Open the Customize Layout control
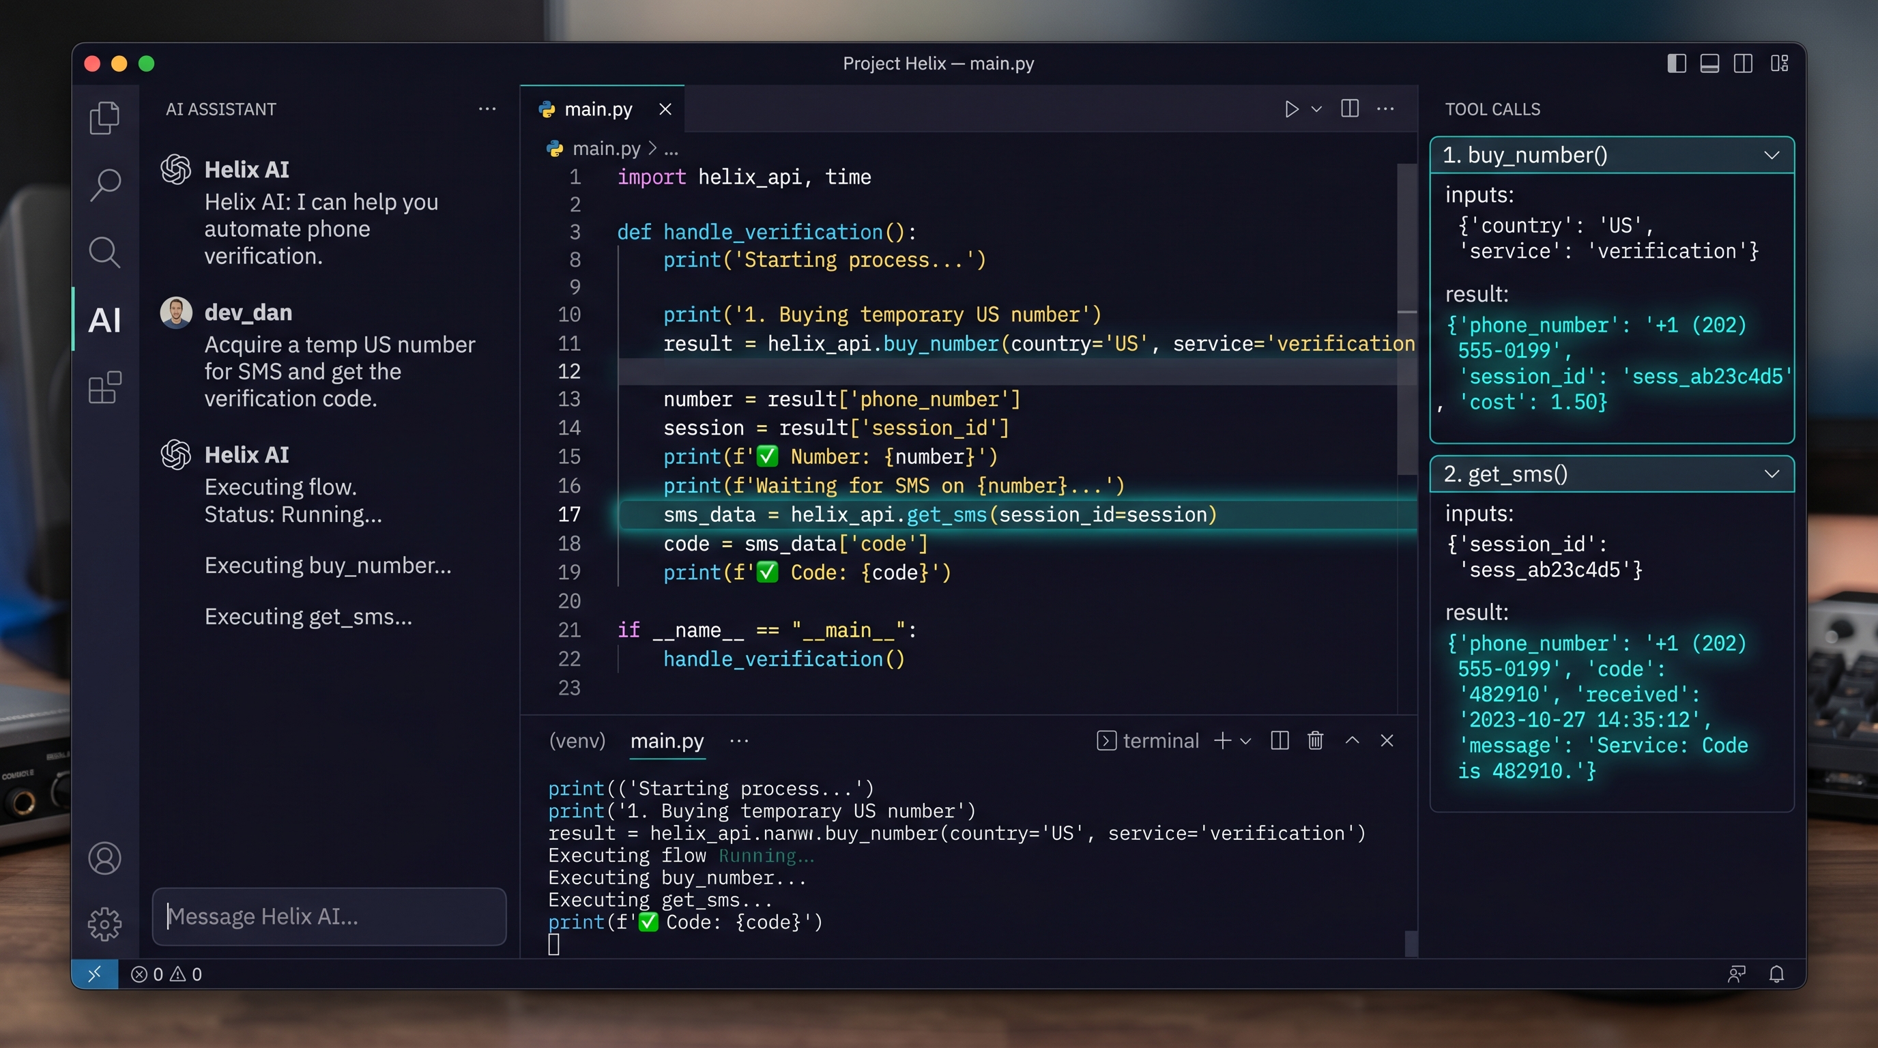Viewport: 1878px width, 1048px height. (x=1779, y=63)
